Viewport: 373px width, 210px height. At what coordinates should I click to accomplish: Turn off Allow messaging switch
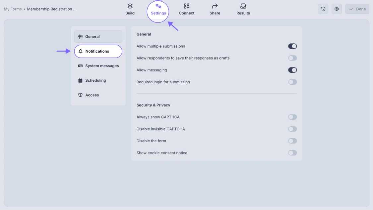pyautogui.click(x=292, y=70)
